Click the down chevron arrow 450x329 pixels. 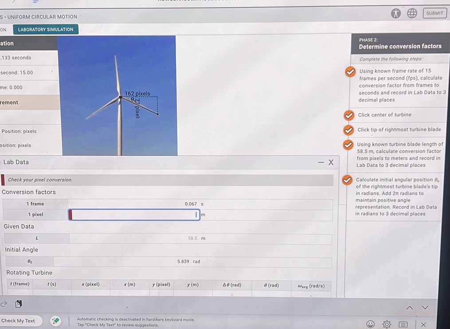pyautogui.click(x=425, y=308)
